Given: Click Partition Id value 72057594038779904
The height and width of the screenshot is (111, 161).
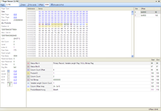Looking at the screenshot, I should click(9, 30).
